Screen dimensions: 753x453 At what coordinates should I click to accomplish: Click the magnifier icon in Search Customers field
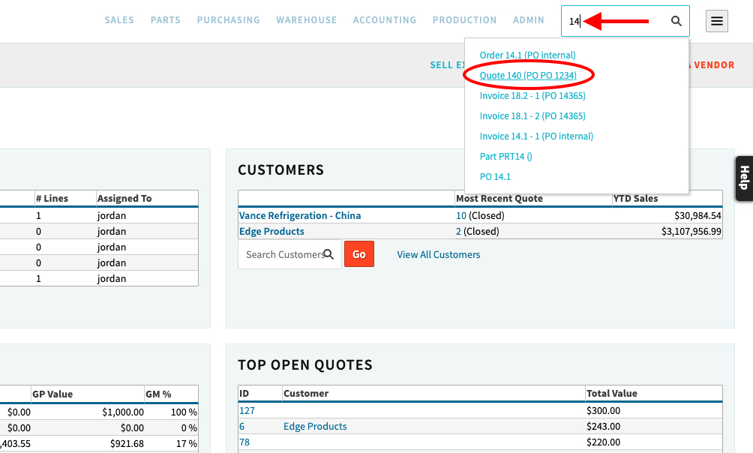[x=328, y=254]
